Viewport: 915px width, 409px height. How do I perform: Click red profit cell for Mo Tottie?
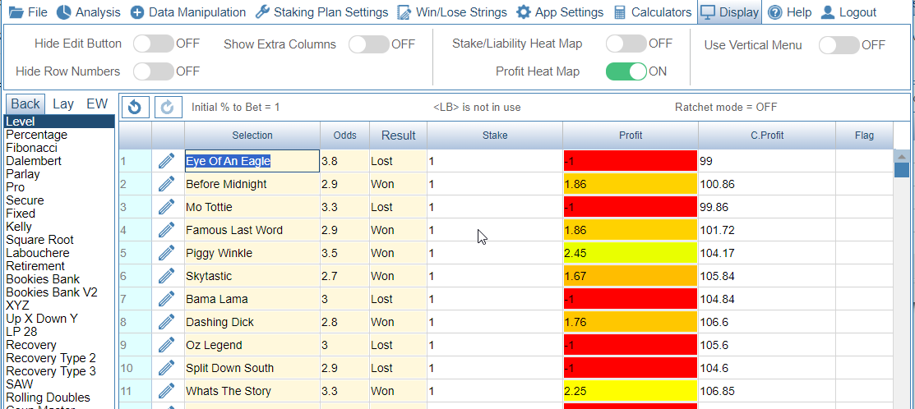point(630,207)
